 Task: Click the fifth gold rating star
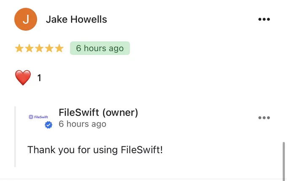click(x=59, y=49)
